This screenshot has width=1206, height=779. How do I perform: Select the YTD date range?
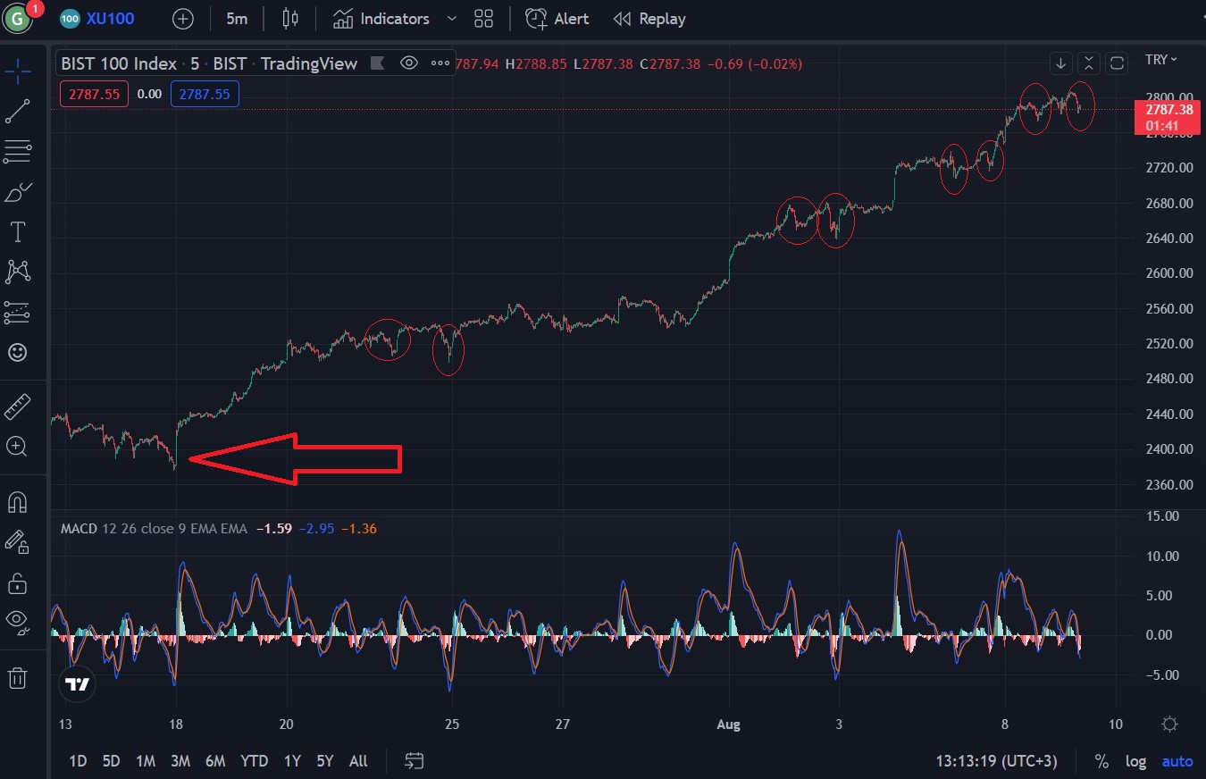pos(254,761)
